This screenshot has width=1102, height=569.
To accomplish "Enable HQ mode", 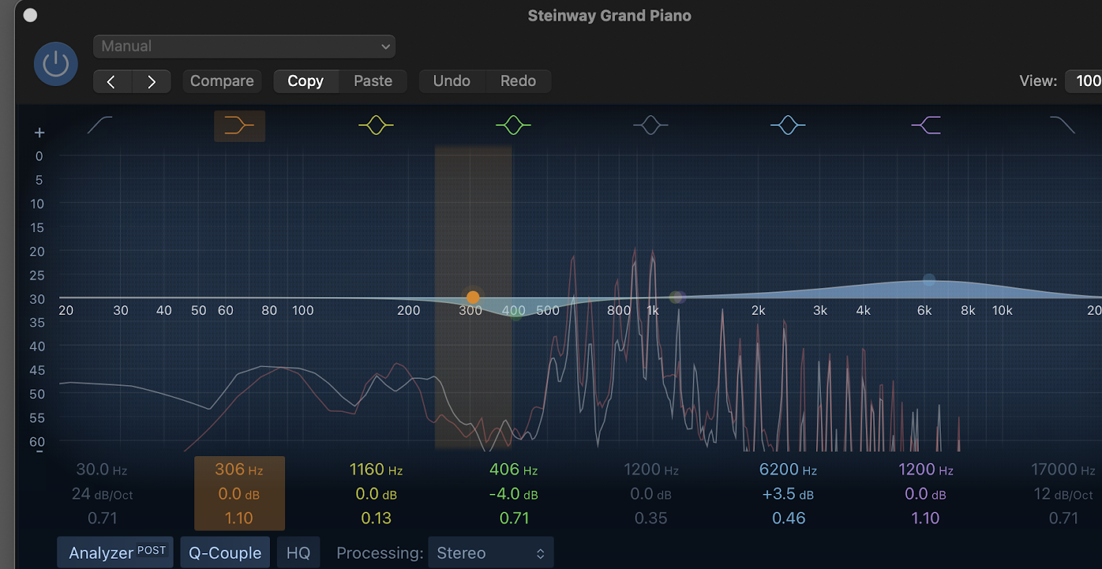I will pos(298,552).
